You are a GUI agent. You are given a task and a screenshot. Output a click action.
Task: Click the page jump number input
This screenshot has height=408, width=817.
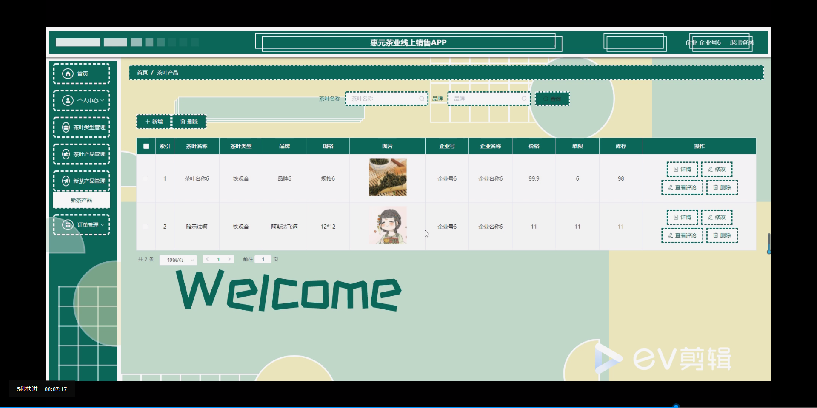click(263, 259)
